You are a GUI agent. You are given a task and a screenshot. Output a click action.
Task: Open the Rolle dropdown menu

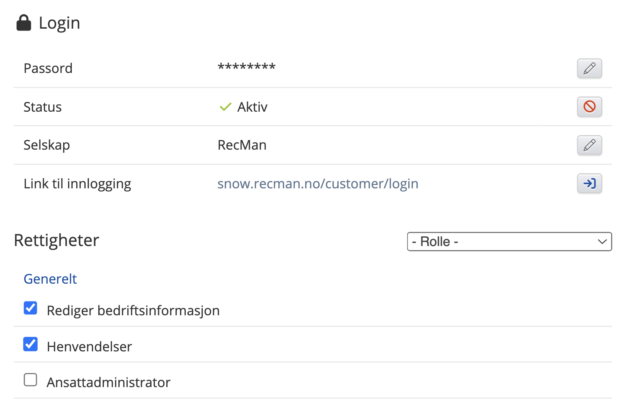coord(509,242)
